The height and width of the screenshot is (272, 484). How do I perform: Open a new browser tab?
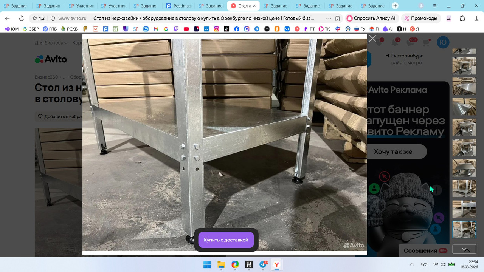[395, 6]
